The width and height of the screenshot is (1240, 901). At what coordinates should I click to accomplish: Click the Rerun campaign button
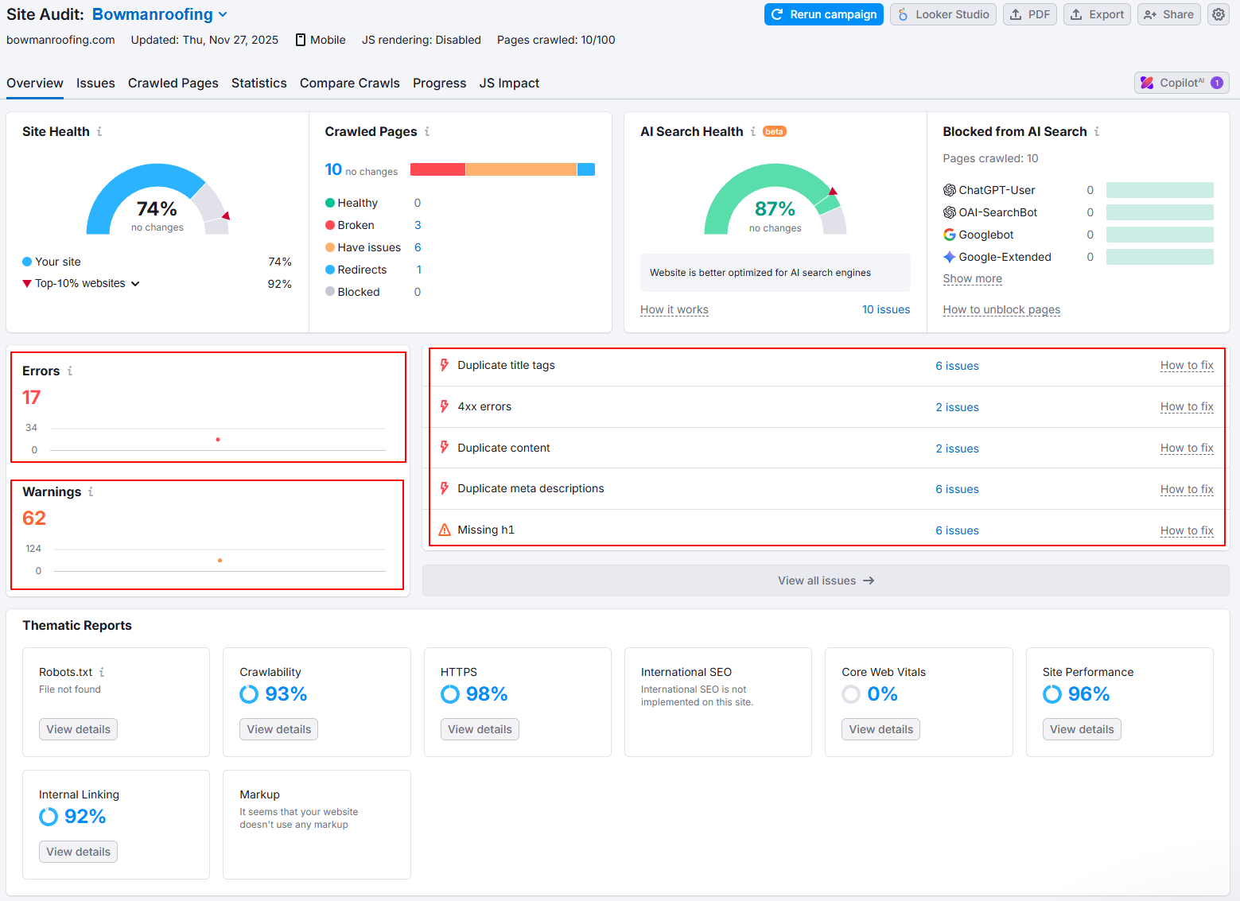(823, 14)
